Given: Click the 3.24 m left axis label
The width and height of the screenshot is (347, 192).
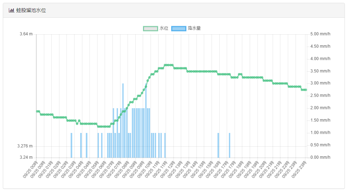Looking at the screenshot, I should coord(26,157).
